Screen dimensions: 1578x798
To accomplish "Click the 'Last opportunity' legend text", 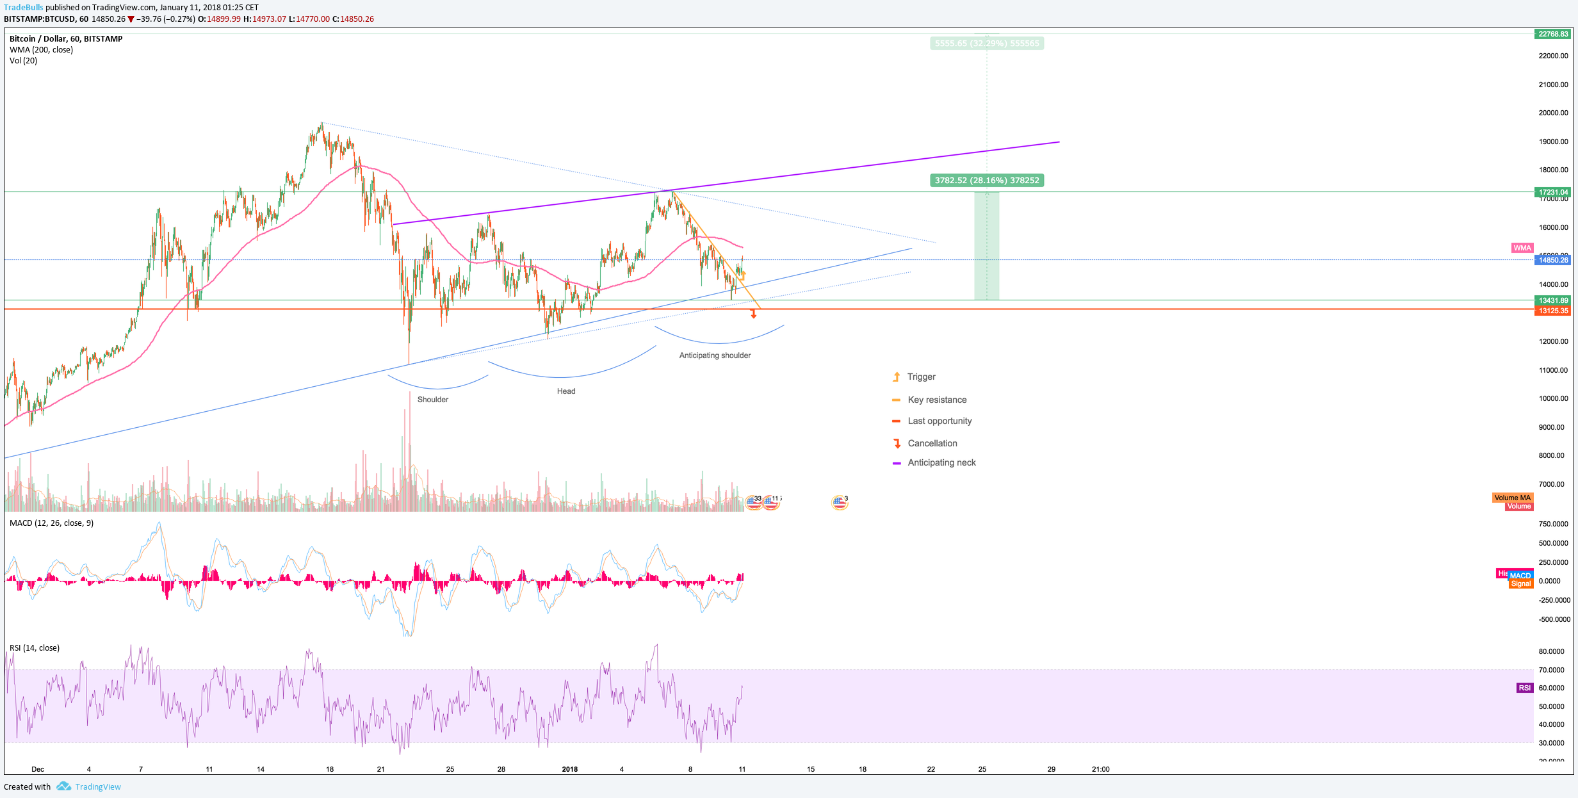I will pos(939,421).
